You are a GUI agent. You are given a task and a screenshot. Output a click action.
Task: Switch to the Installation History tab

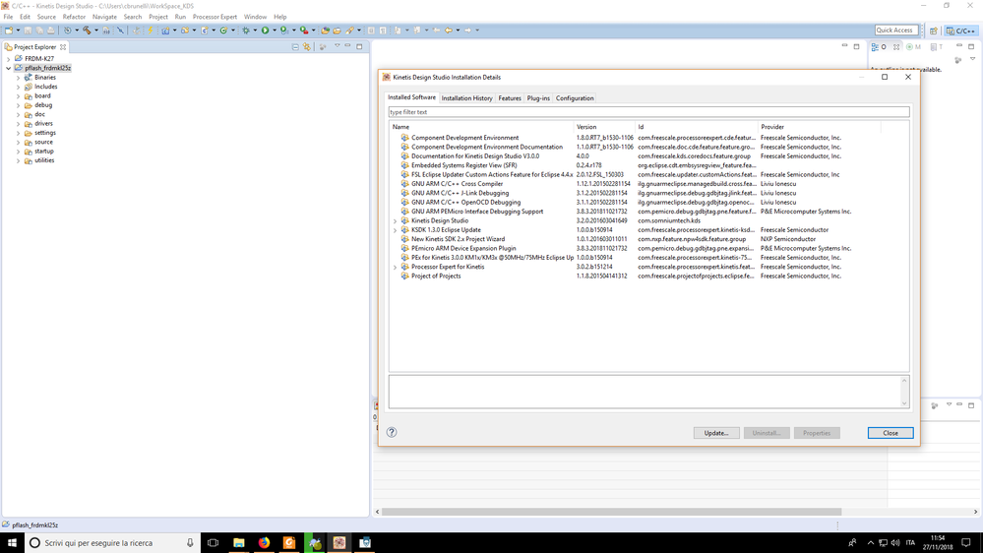(x=467, y=98)
